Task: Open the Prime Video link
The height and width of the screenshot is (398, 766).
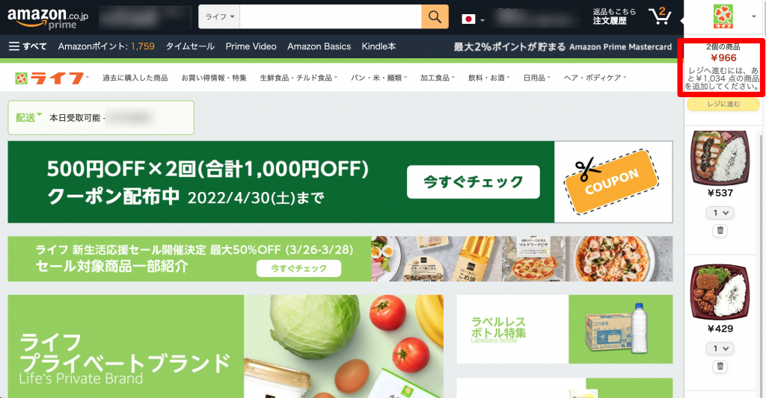Action: point(251,46)
